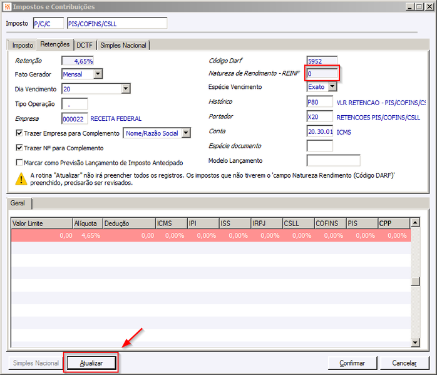
Task: Click the CPP column header
Action: (x=394, y=223)
